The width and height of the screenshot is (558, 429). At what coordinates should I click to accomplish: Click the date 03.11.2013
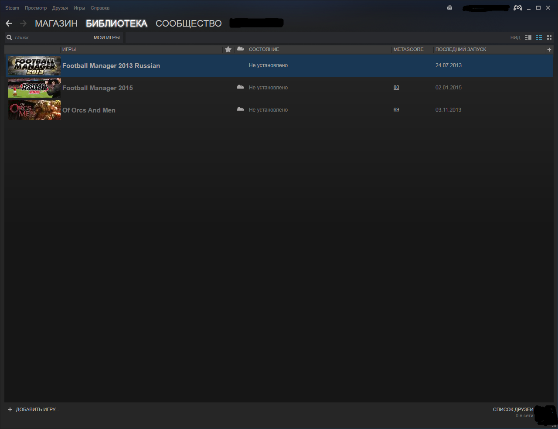[448, 110]
